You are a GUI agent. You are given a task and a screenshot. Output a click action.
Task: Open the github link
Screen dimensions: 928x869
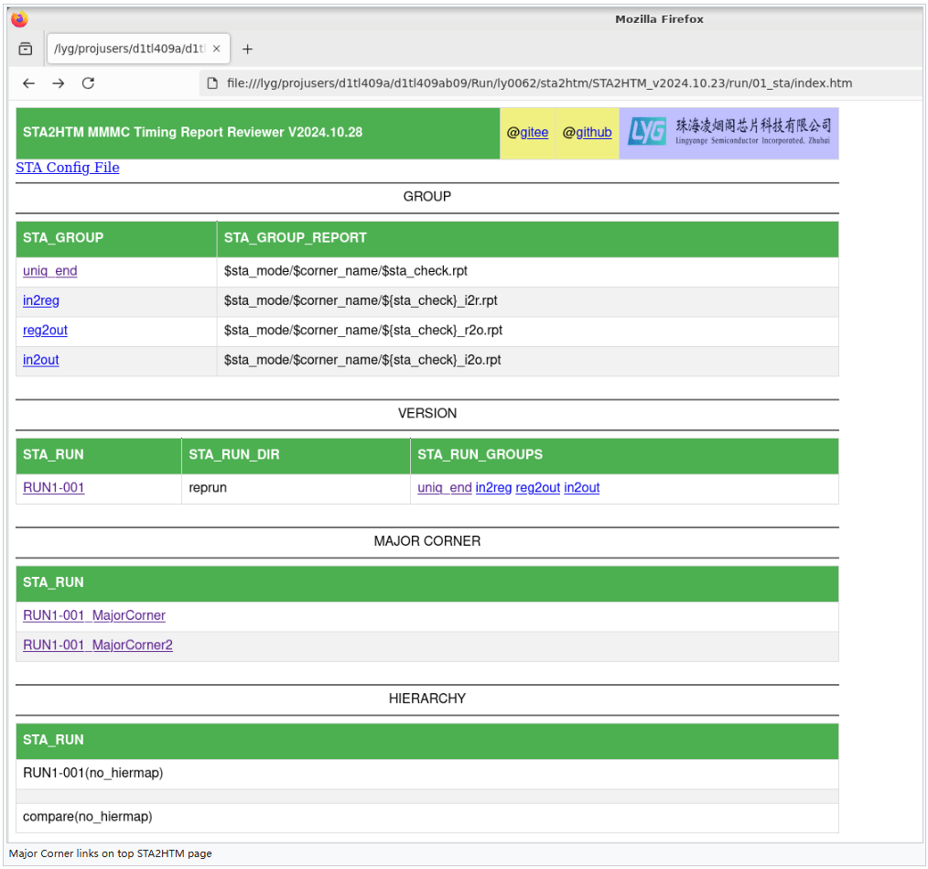[593, 133]
